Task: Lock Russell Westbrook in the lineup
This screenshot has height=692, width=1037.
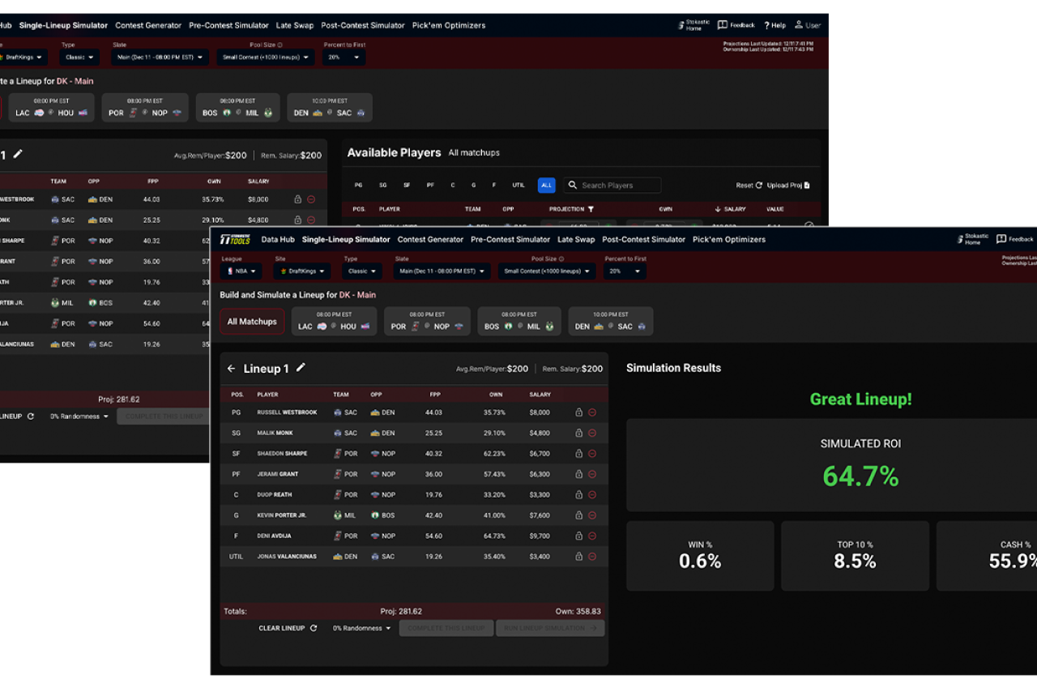Action: pyautogui.click(x=578, y=412)
